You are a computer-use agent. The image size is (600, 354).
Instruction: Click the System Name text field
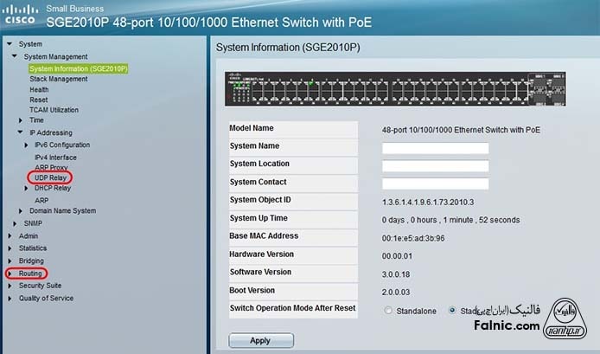click(435, 148)
